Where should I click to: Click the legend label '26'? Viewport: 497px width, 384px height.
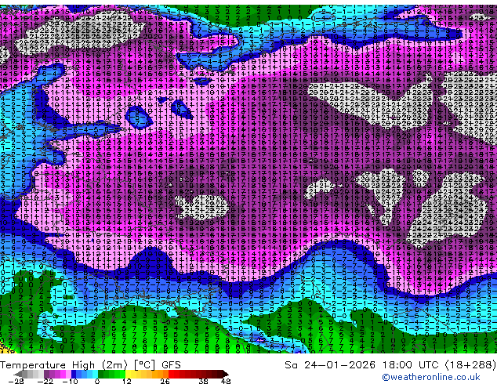click(165, 381)
